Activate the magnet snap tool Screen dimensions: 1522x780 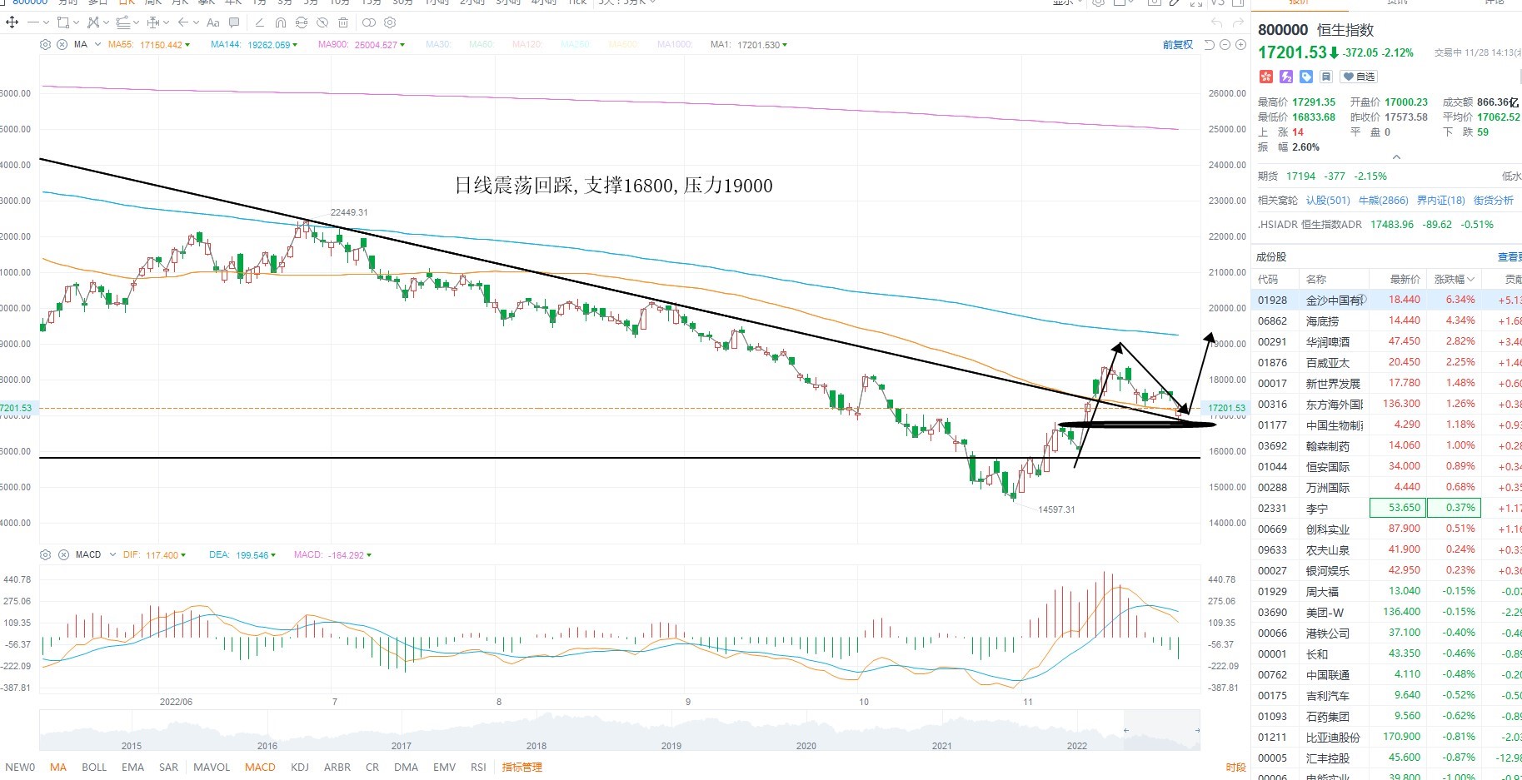[281, 22]
